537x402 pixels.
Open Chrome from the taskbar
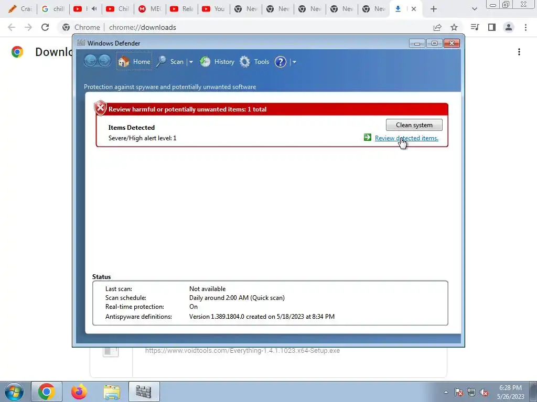click(47, 392)
